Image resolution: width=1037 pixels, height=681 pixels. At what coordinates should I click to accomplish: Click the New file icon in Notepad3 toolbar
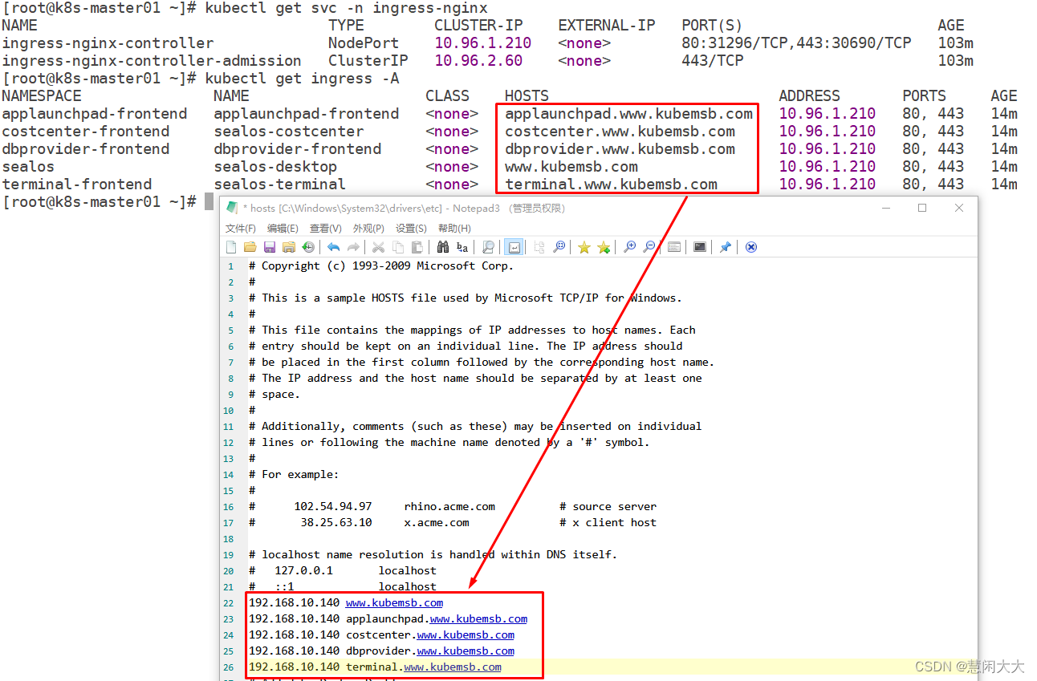tap(230, 247)
